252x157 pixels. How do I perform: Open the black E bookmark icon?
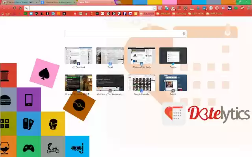click(48, 14)
